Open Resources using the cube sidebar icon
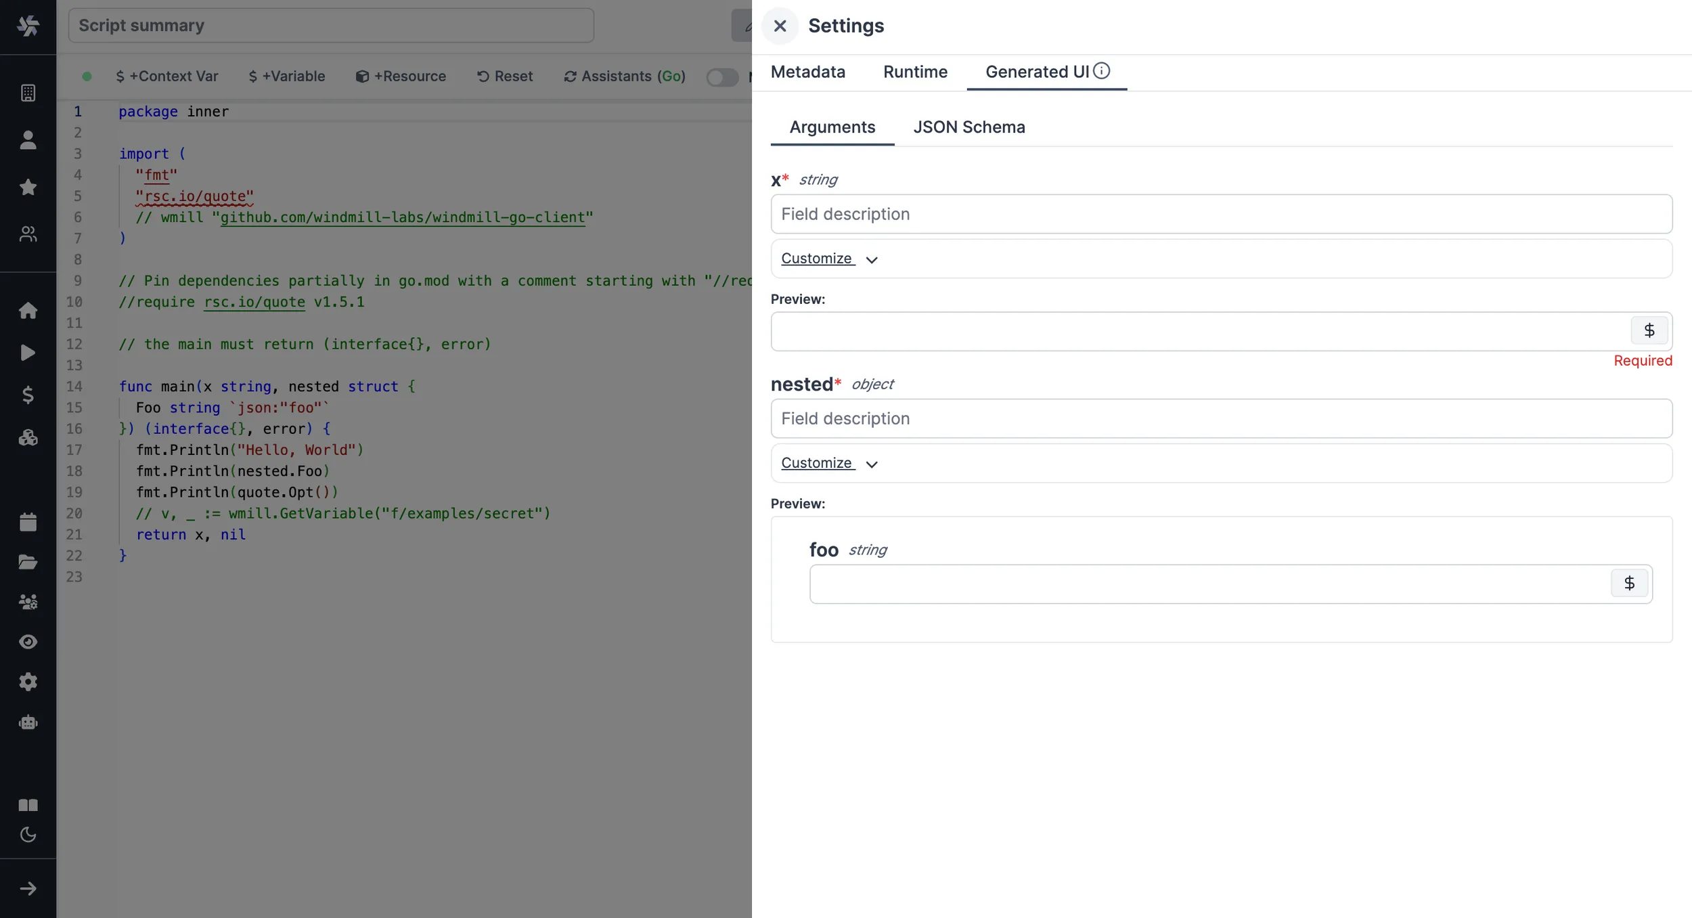The image size is (1692, 918). coord(28,437)
